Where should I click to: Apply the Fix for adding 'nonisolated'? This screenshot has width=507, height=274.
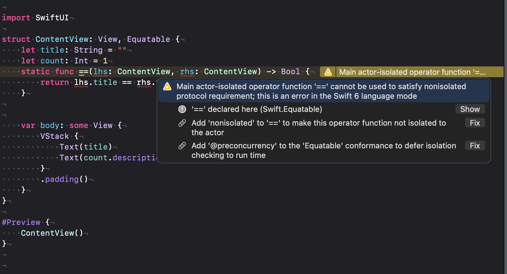pyautogui.click(x=475, y=123)
